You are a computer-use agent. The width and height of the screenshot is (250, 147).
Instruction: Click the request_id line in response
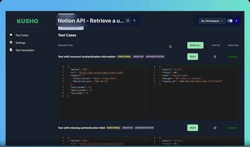point(192,81)
